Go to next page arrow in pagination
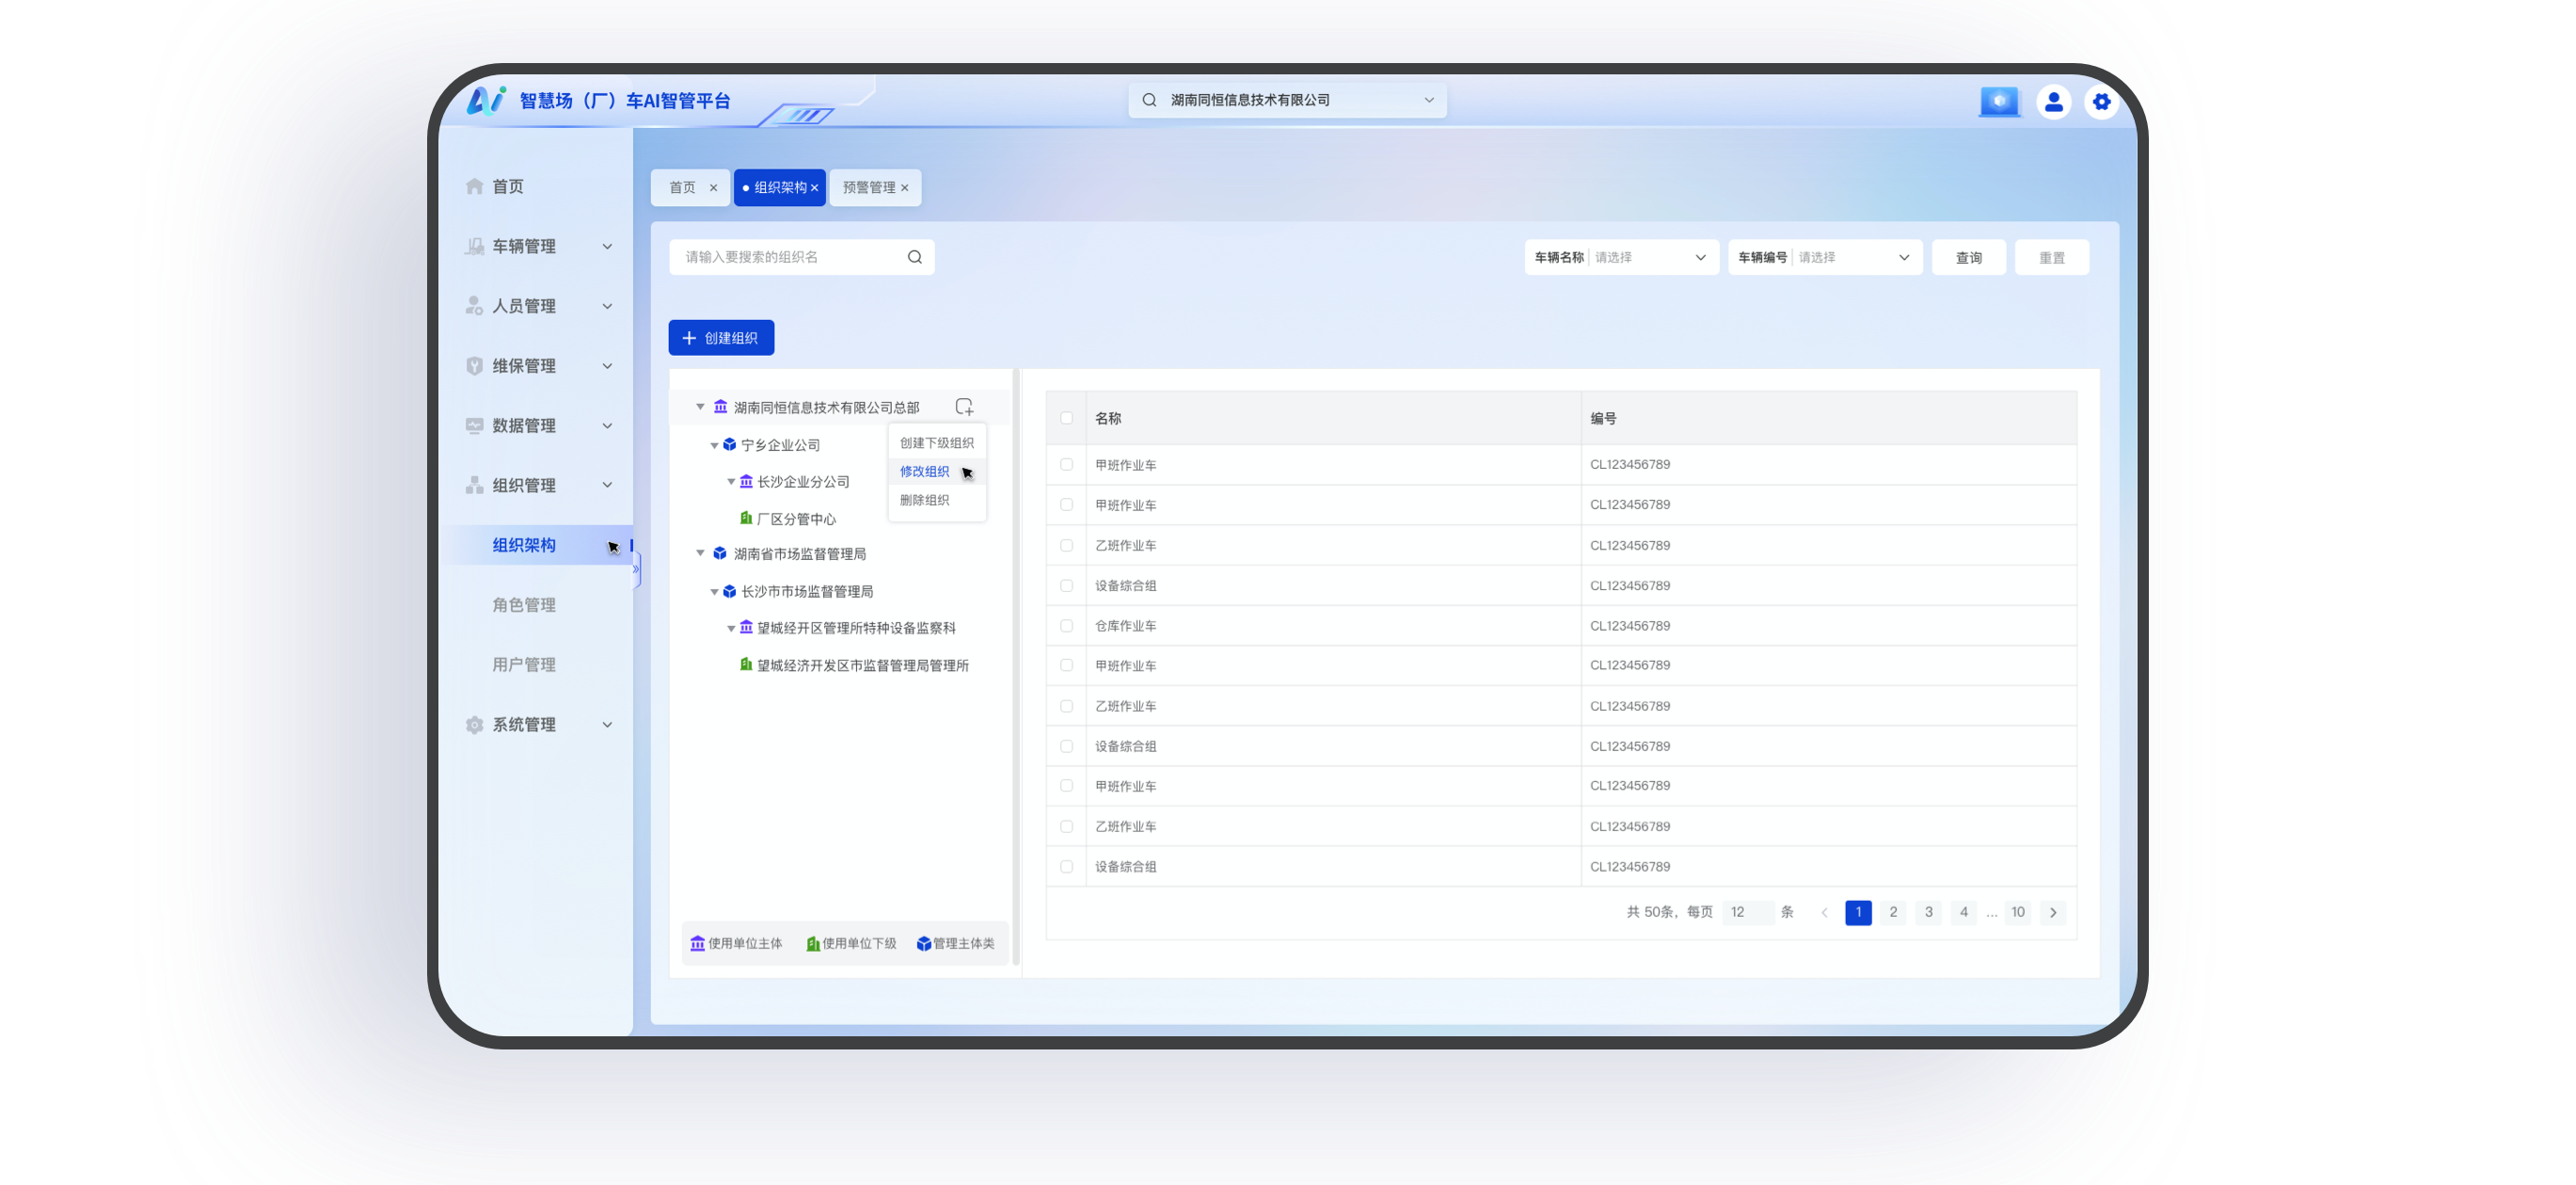 (2053, 912)
